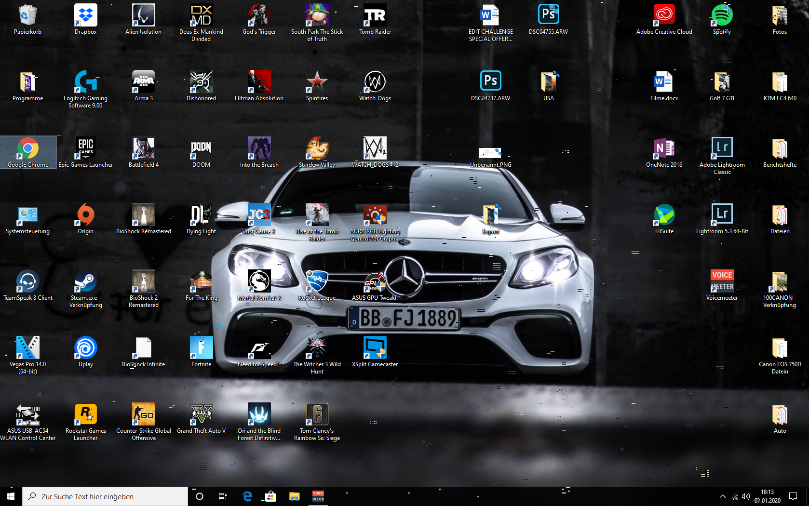The image size is (809, 506).
Task: Click the Just Cause 3 icon
Action: (x=259, y=214)
